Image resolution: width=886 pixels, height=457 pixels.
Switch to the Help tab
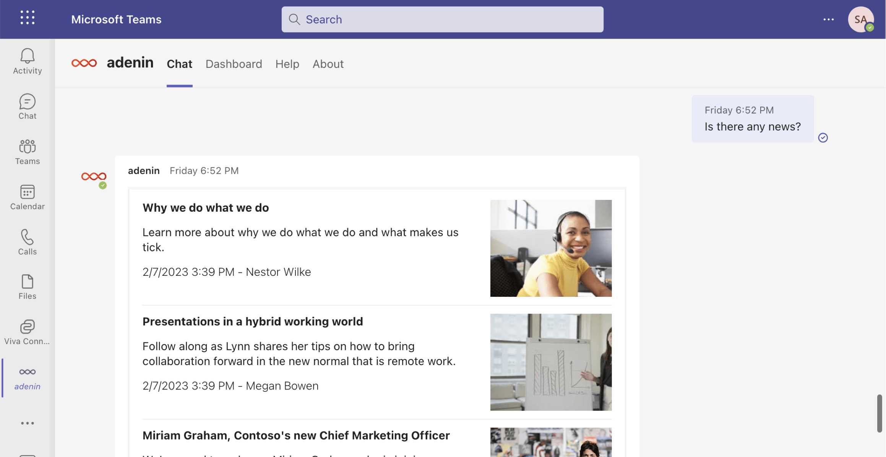click(x=287, y=64)
